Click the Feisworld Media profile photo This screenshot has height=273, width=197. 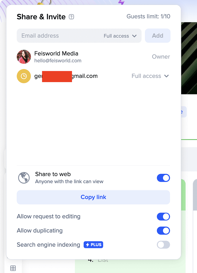(x=24, y=57)
